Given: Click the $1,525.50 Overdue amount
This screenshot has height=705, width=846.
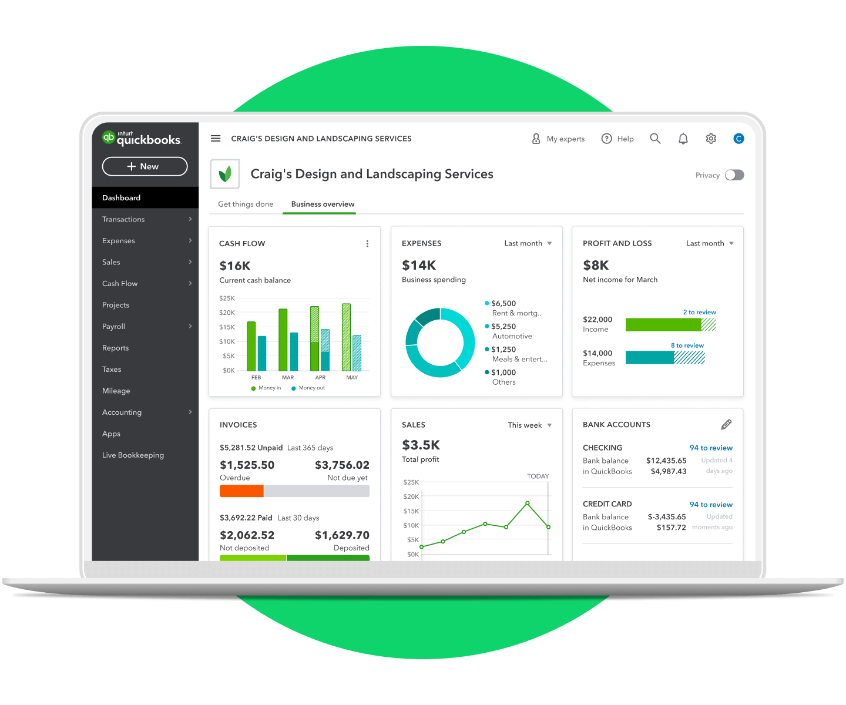Looking at the screenshot, I should 247,465.
